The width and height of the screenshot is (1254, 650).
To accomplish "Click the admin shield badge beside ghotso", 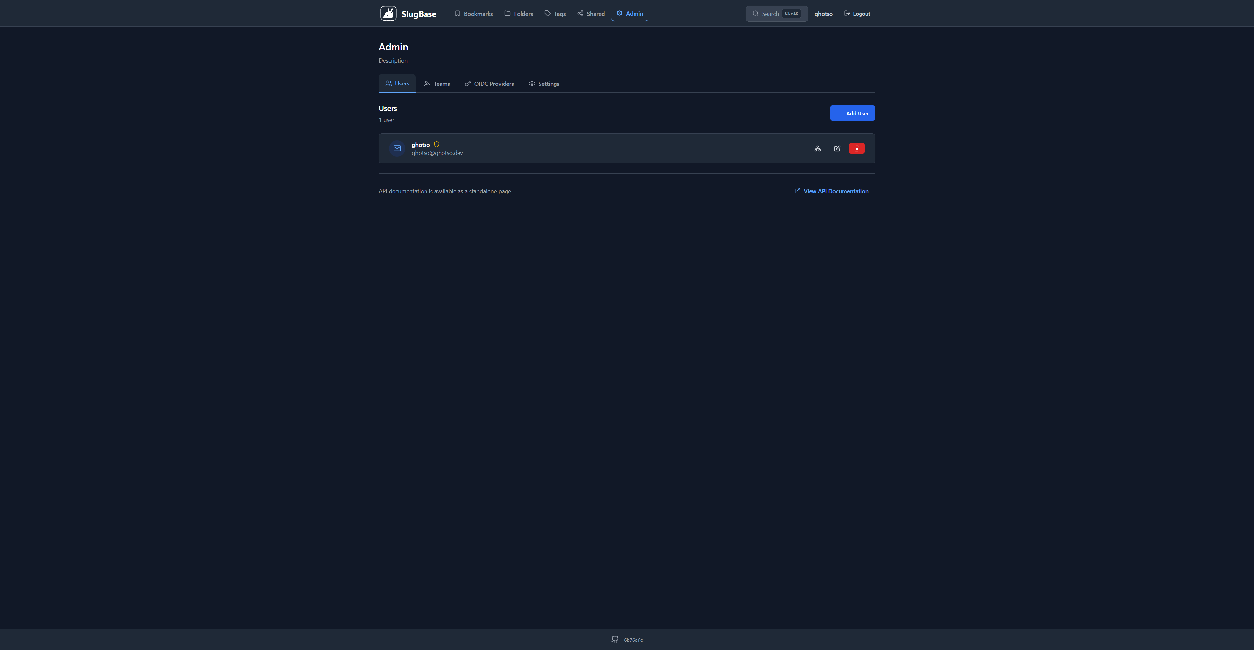I will 437,145.
